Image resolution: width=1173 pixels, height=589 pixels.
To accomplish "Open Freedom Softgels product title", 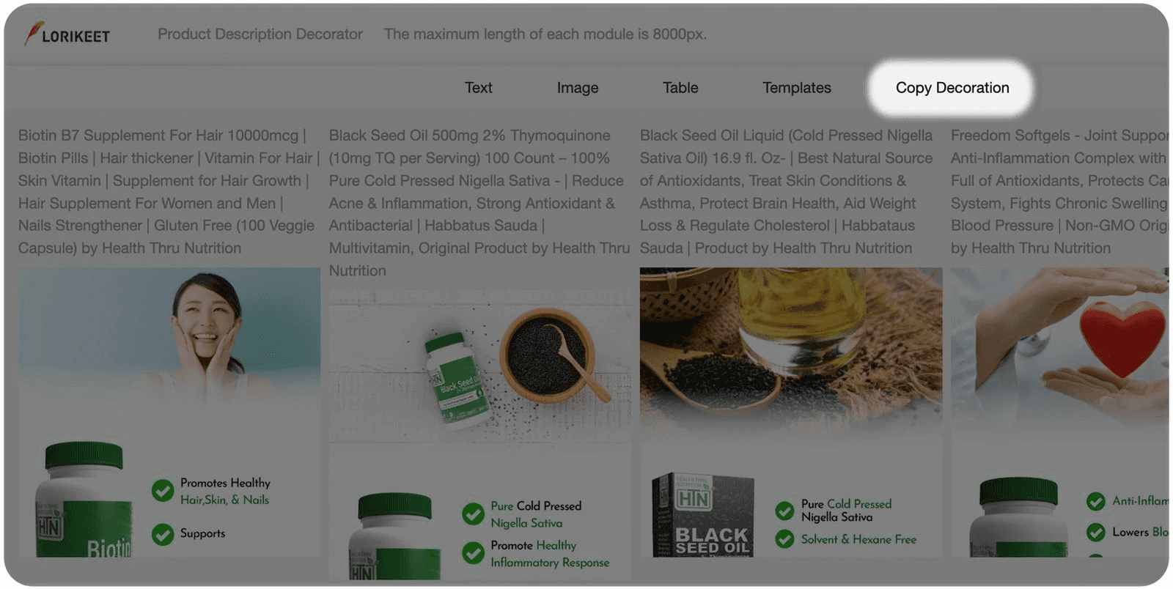I will (1059, 192).
